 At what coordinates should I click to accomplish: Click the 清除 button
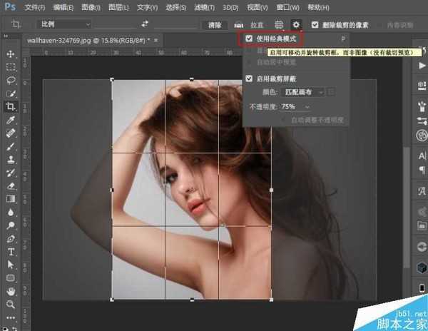215,24
